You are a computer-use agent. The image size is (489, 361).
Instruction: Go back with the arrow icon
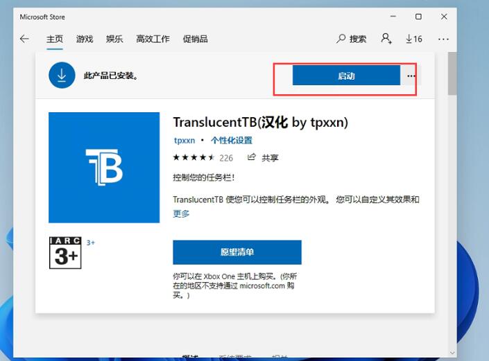(24, 39)
